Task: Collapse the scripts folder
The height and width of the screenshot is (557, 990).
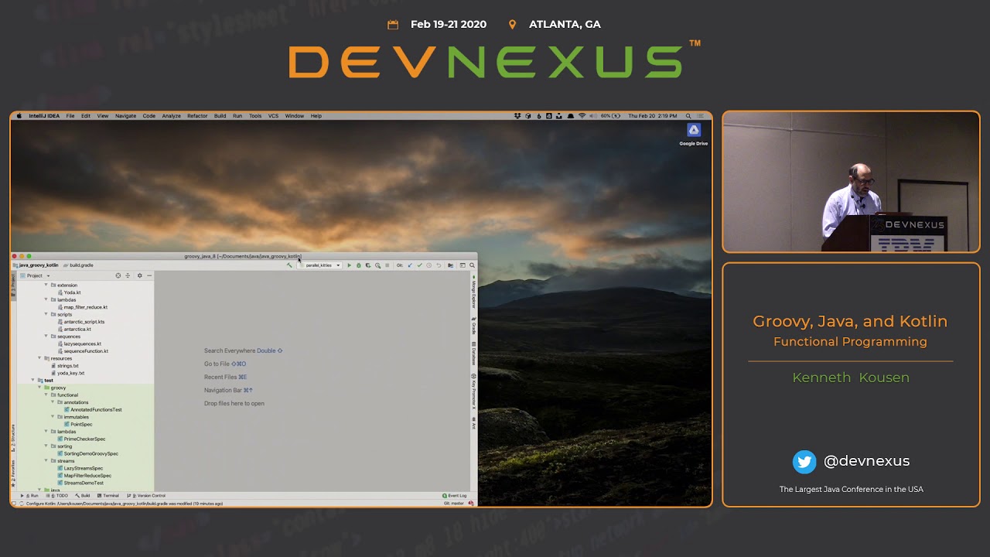Action: click(46, 314)
